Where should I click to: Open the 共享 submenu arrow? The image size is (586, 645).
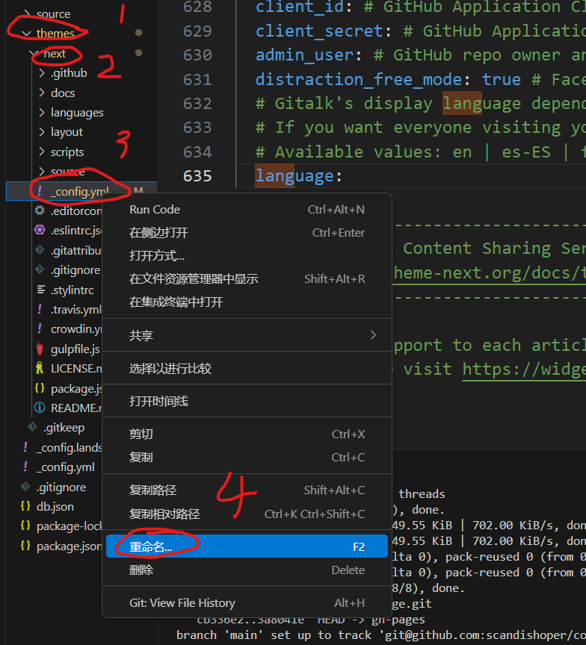(373, 335)
